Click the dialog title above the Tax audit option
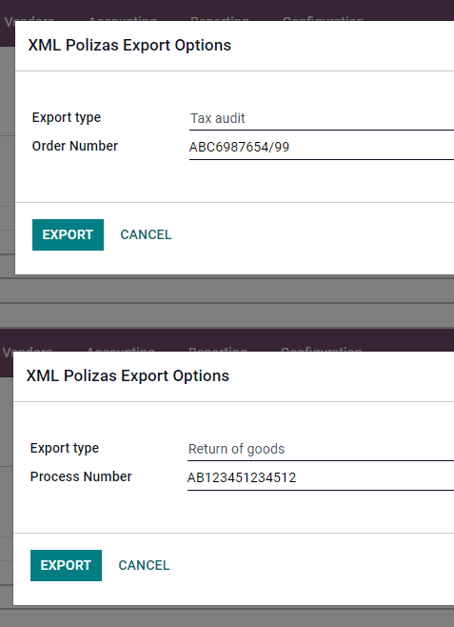Image resolution: width=454 pixels, height=627 pixels. (129, 45)
